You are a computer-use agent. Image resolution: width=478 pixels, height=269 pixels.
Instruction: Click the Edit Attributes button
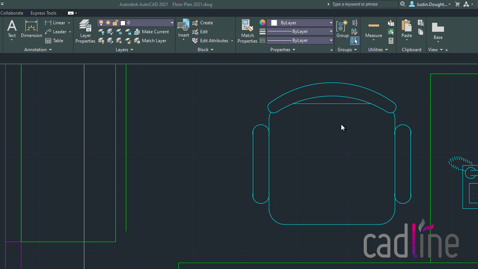tap(212, 41)
